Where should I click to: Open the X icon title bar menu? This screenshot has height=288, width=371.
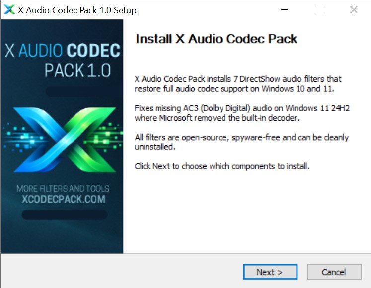pos(9,10)
